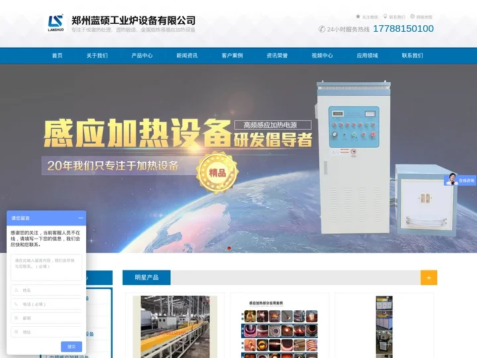
Task: Click the 20年我们只专注于加热设备 banner text
Action: click(113, 166)
